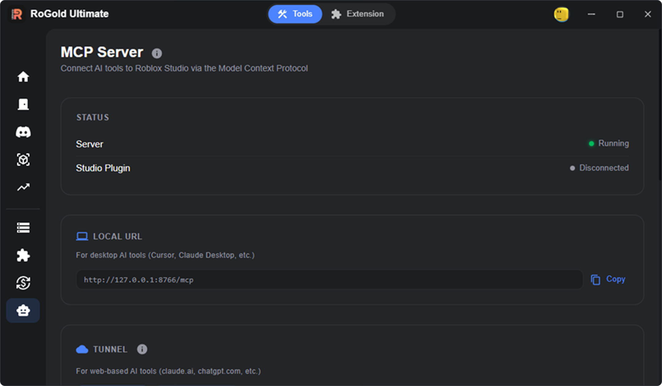Show info about the Tunnel section
The width and height of the screenshot is (662, 386).
pos(142,349)
